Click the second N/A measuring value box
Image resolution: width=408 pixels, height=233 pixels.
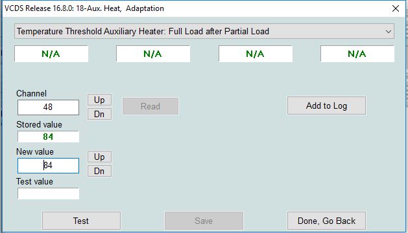(153, 54)
